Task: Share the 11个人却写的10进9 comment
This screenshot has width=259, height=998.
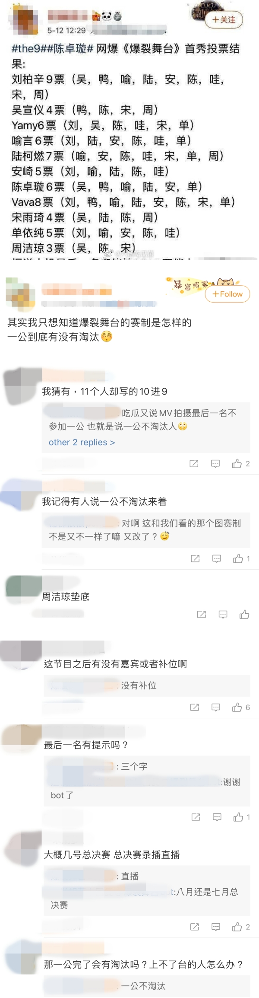Action: (x=194, y=464)
